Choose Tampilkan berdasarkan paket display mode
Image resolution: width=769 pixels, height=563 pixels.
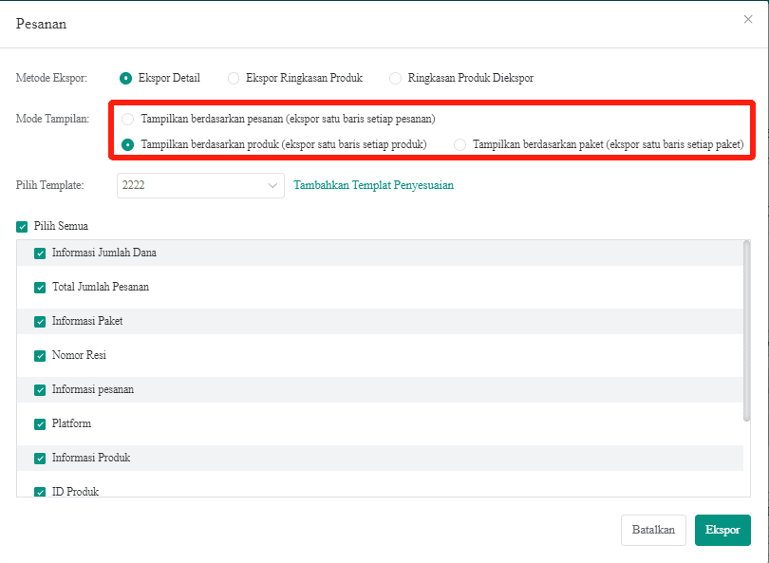[x=460, y=144]
